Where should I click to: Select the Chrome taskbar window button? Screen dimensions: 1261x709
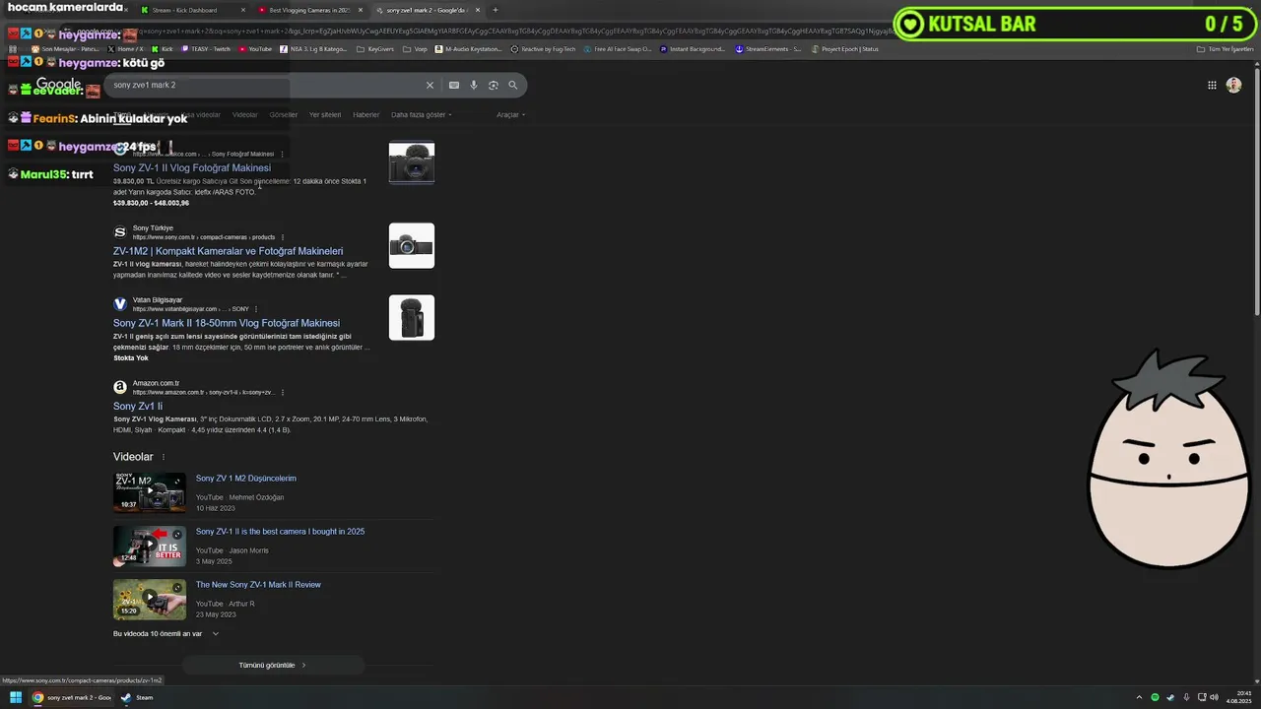[x=71, y=697]
